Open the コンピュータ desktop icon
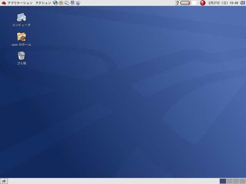This screenshot has height=184, width=246. 22,20
